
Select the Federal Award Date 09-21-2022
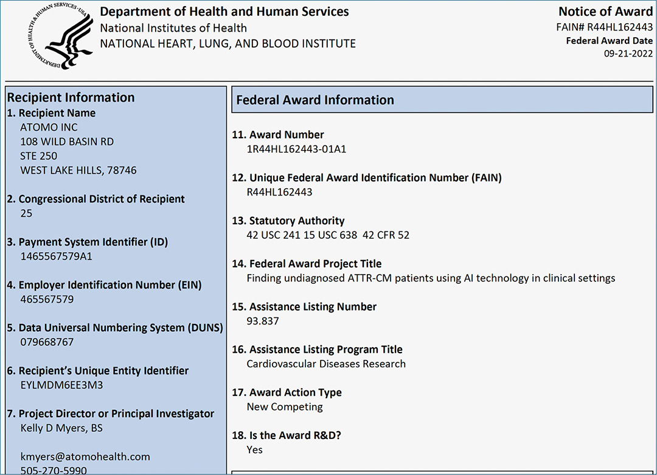(628, 53)
